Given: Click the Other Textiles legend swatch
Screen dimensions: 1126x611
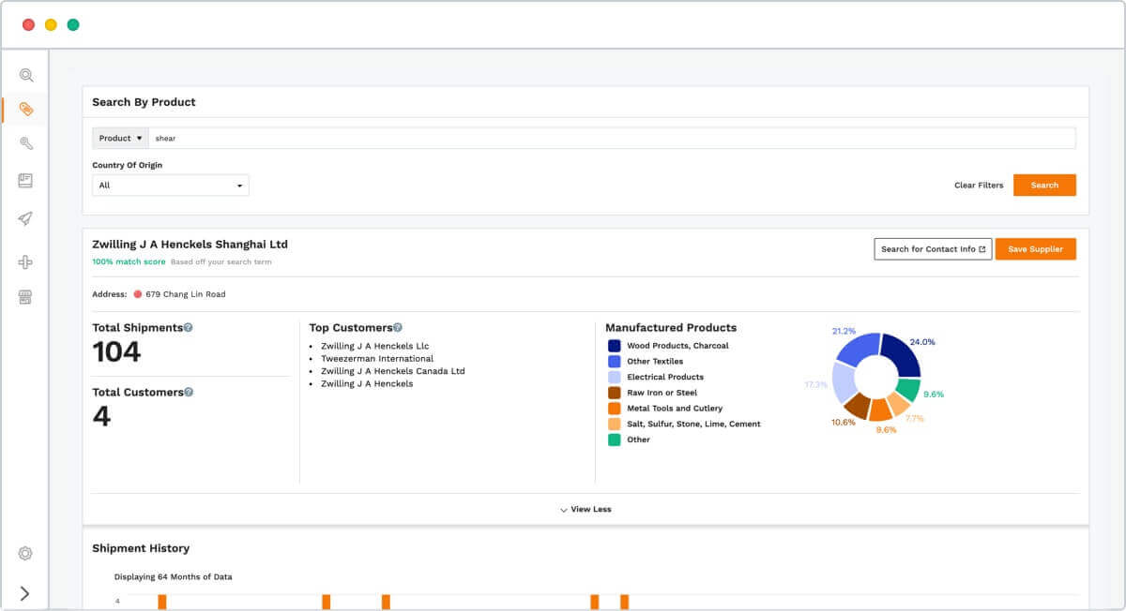Looking at the screenshot, I should click(615, 362).
